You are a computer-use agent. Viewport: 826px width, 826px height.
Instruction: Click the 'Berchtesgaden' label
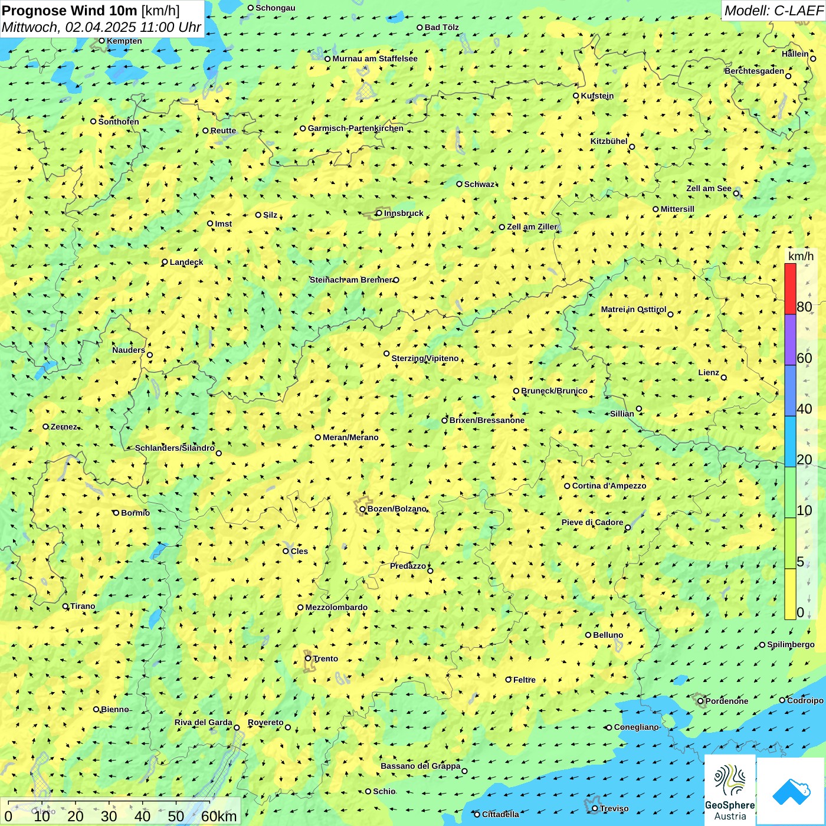[x=755, y=71]
